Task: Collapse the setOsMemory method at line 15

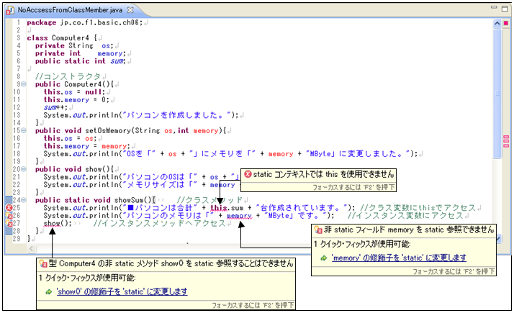Action: 23,130
